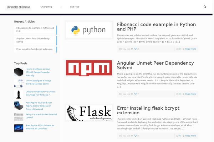Open the Fibonacci code example article title
The image size is (214, 142).
click(156, 27)
